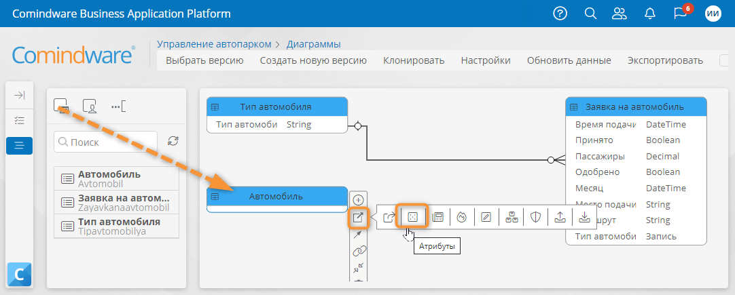Open the checklist tasks sidebar icon

tap(19, 121)
